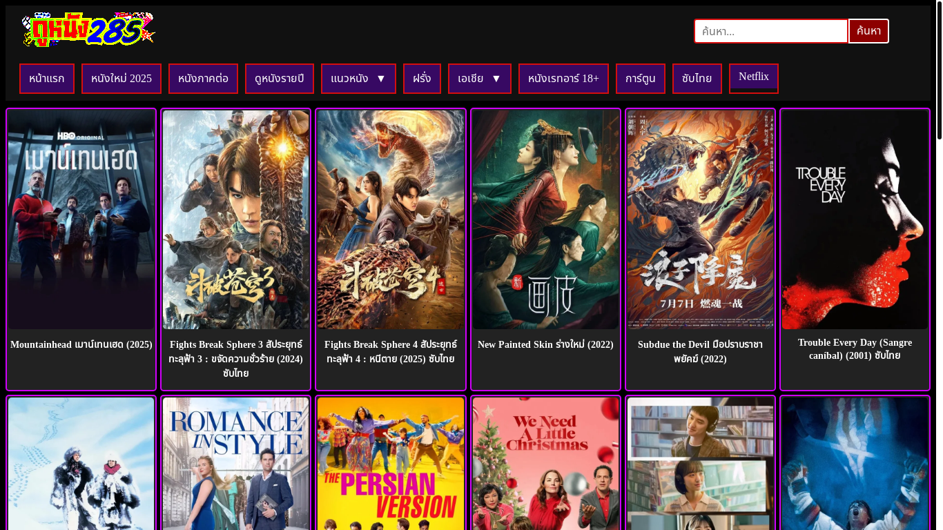Open หนังใหม่ 2025 menu item
This screenshot has width=943, height=530.
pos(121,79)
